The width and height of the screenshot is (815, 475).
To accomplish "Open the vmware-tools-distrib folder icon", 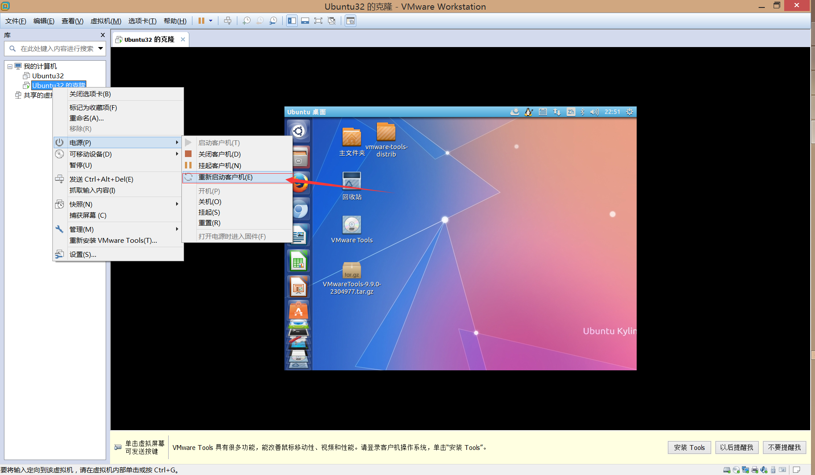I will click(386, 132).
